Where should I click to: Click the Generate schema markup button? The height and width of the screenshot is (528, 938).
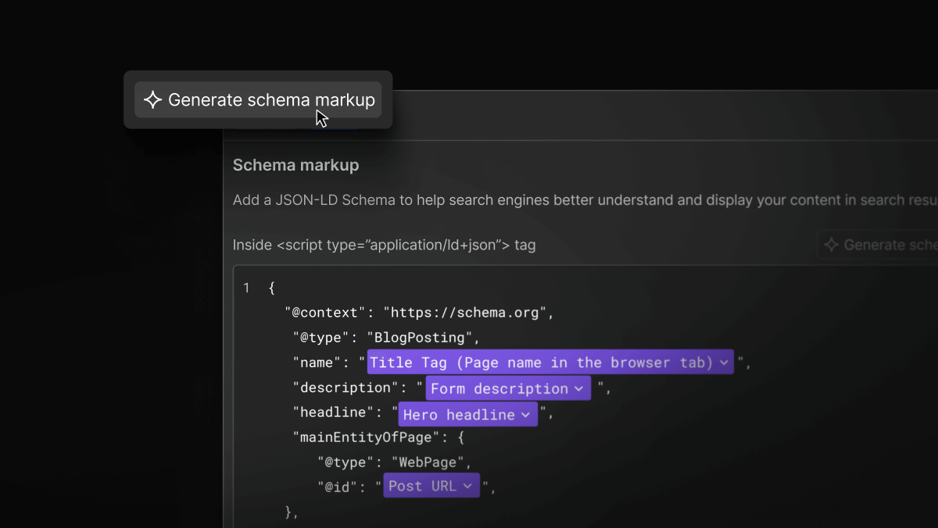(258, 99)
